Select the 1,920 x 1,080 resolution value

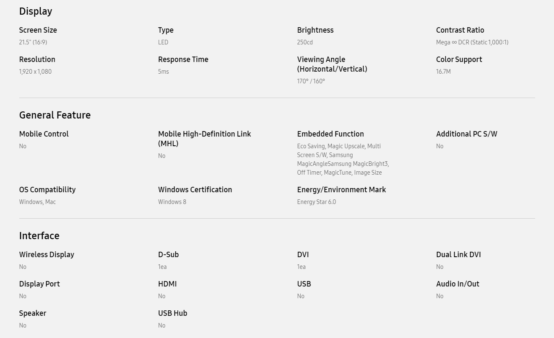(x=35, y=72)
